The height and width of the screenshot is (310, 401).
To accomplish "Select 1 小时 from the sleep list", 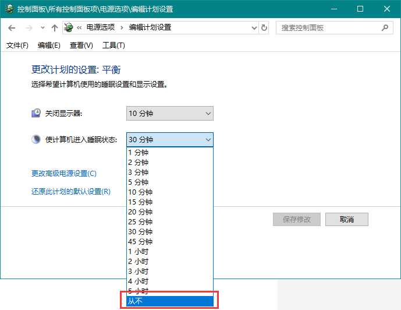I will coord(170,252).
